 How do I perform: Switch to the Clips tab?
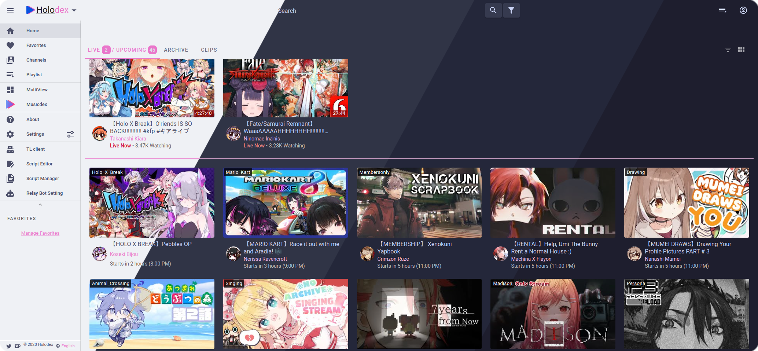click(209, 50)
